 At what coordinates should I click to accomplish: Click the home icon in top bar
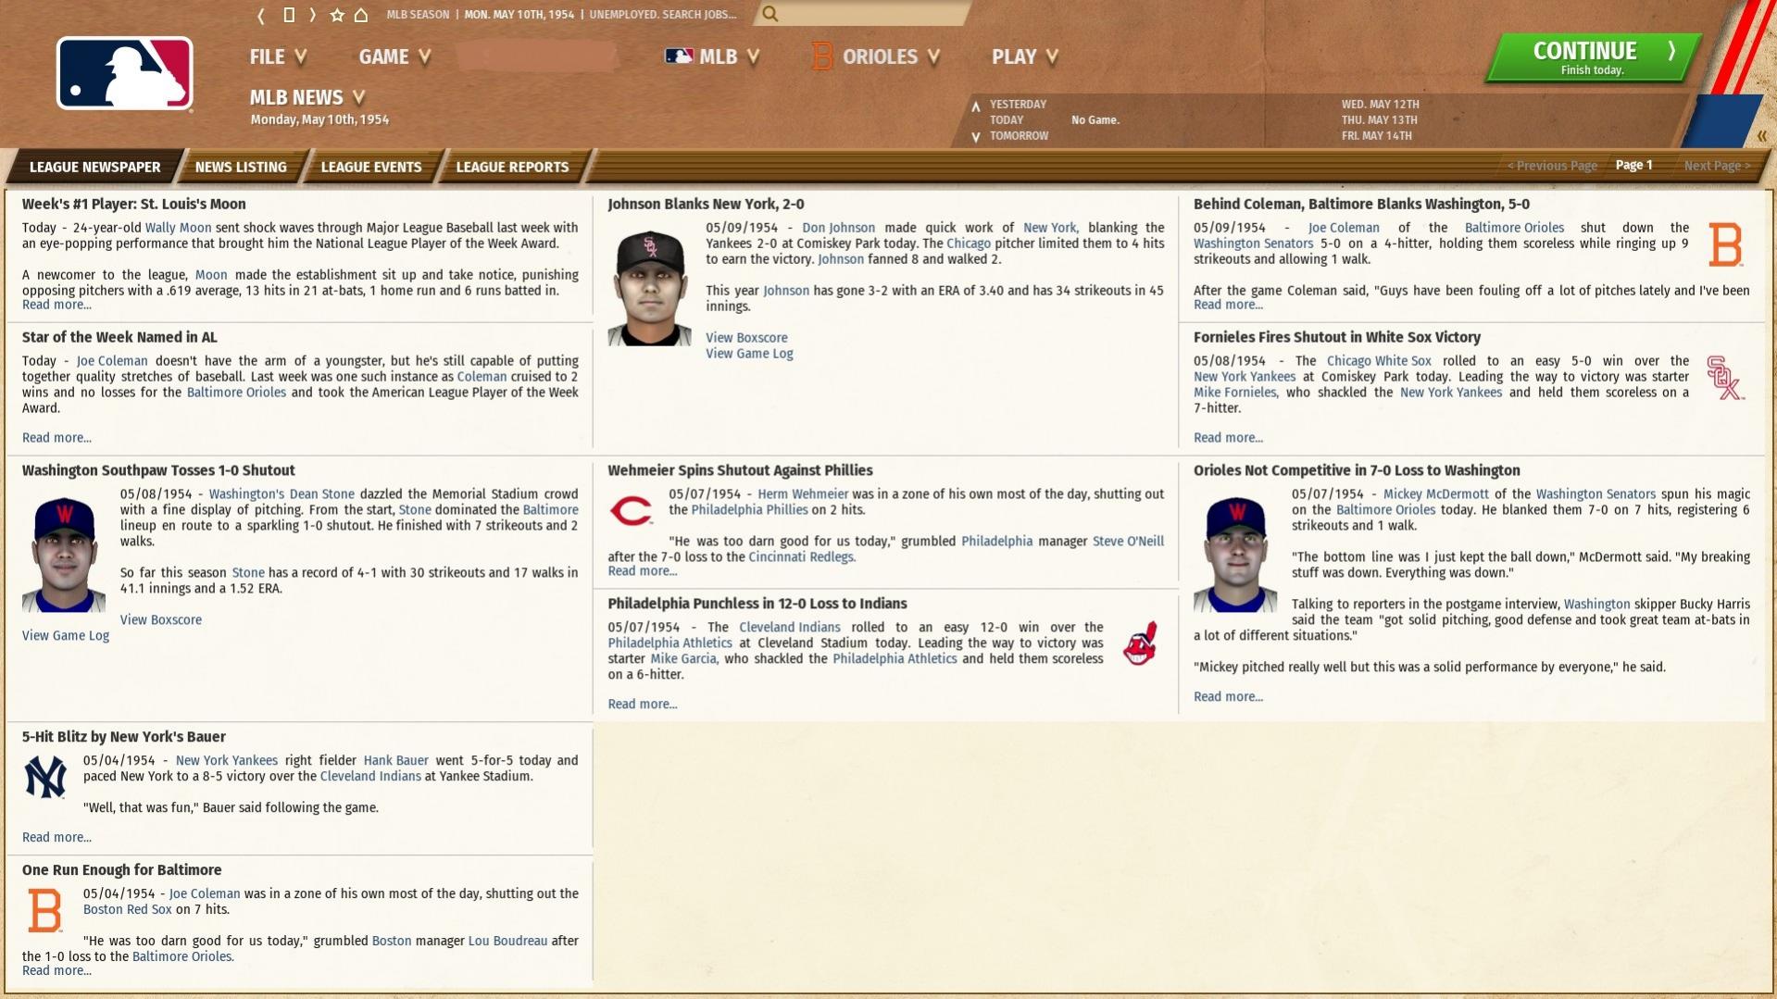pos(361,15)
